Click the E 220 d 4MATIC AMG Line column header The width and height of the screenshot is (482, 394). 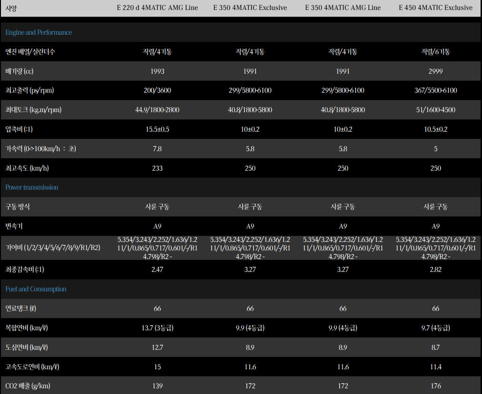[157, 8]
